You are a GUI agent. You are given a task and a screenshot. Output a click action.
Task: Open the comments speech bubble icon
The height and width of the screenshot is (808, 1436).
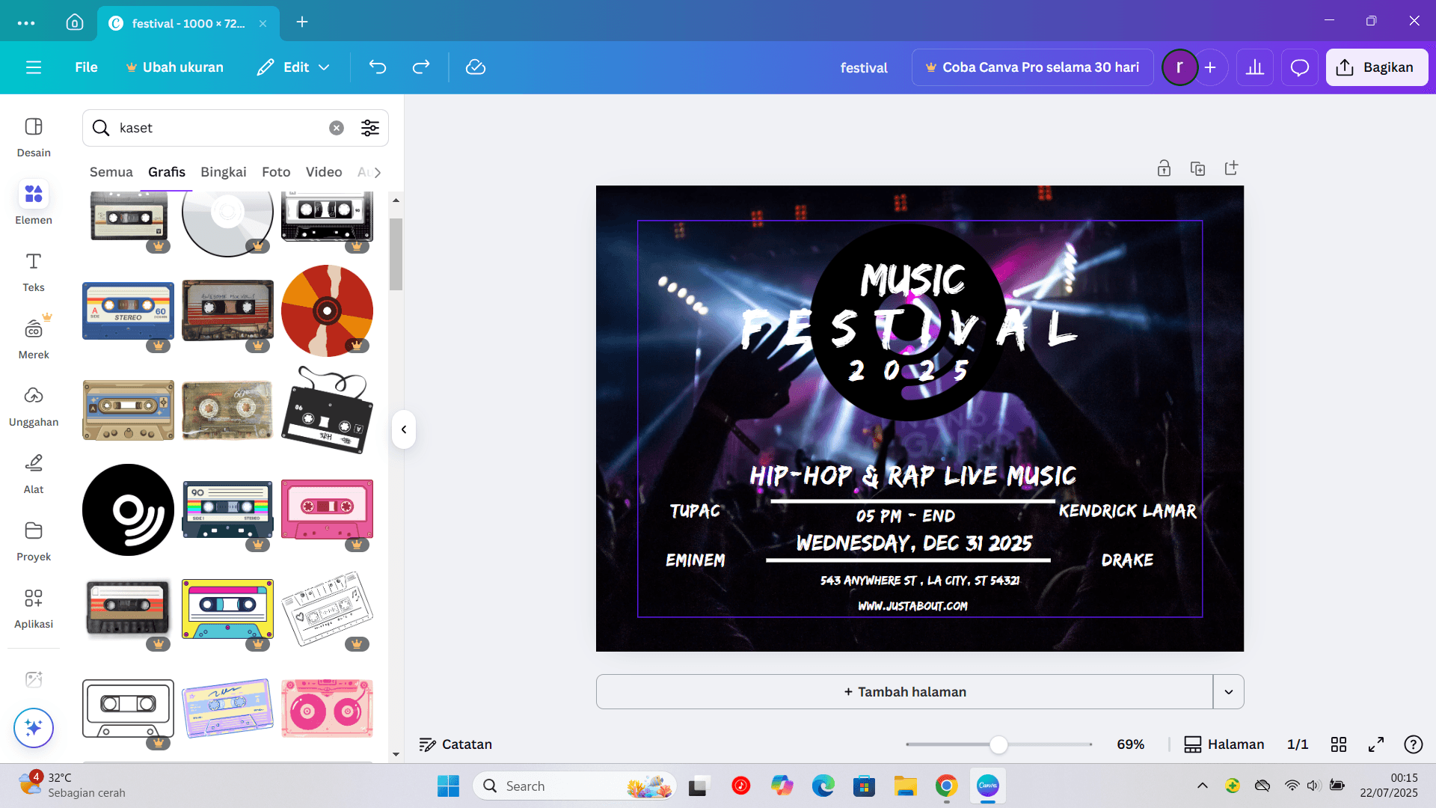[1300, 67]
